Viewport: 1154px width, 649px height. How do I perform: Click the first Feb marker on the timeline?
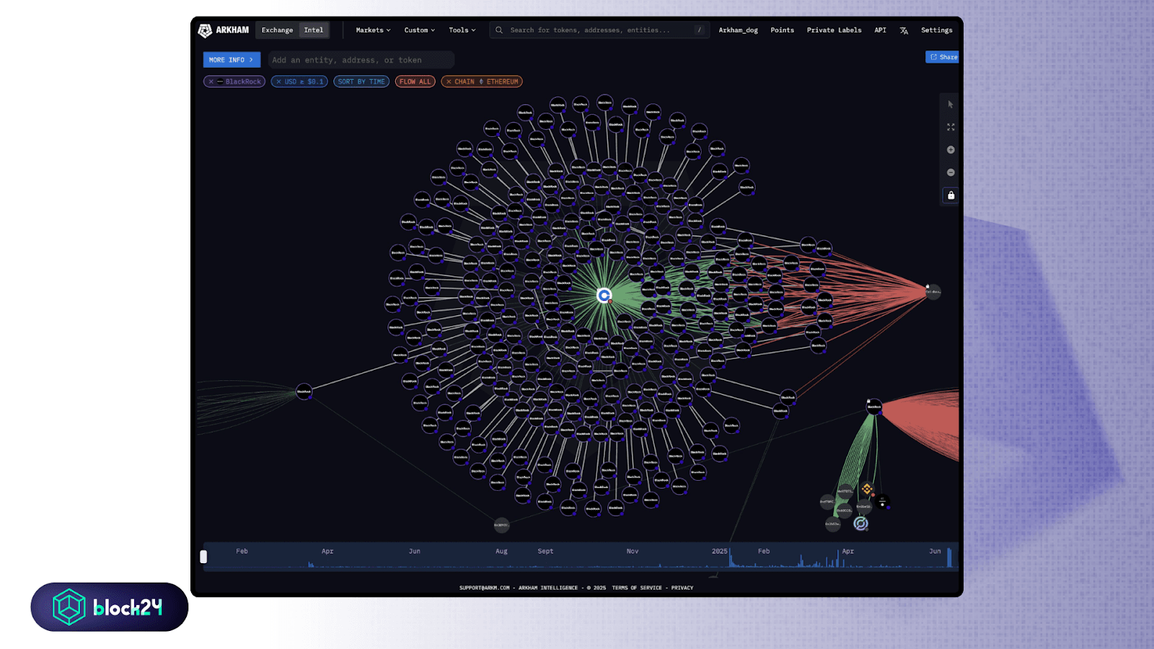coord(242,551)
